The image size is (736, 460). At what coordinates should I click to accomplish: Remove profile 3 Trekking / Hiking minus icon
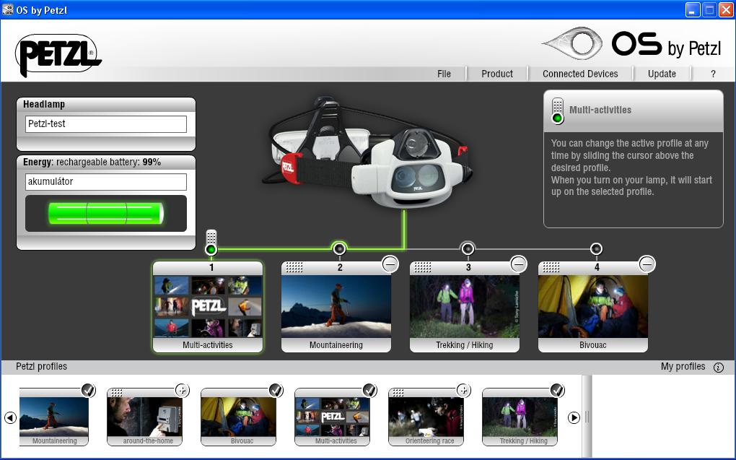coord(518,264)
